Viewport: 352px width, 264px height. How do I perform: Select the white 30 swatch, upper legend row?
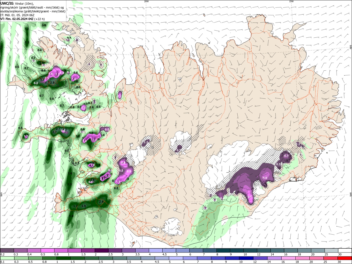345,251
